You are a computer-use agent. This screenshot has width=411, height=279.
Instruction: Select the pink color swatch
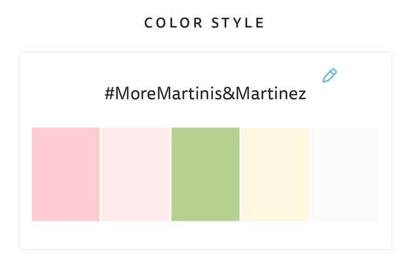66,174
